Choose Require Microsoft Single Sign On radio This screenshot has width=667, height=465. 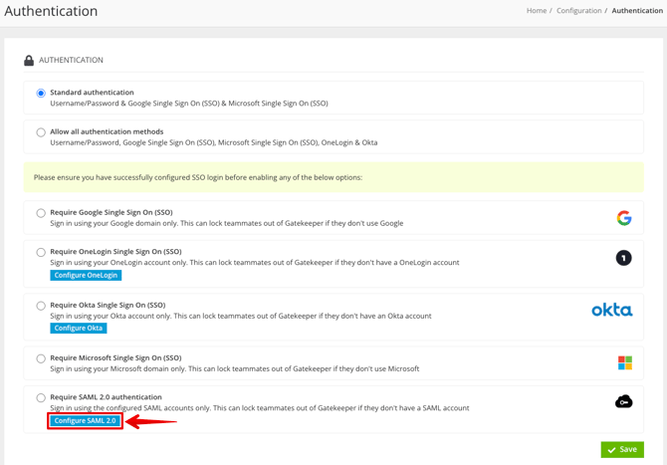tap(41, 358)
